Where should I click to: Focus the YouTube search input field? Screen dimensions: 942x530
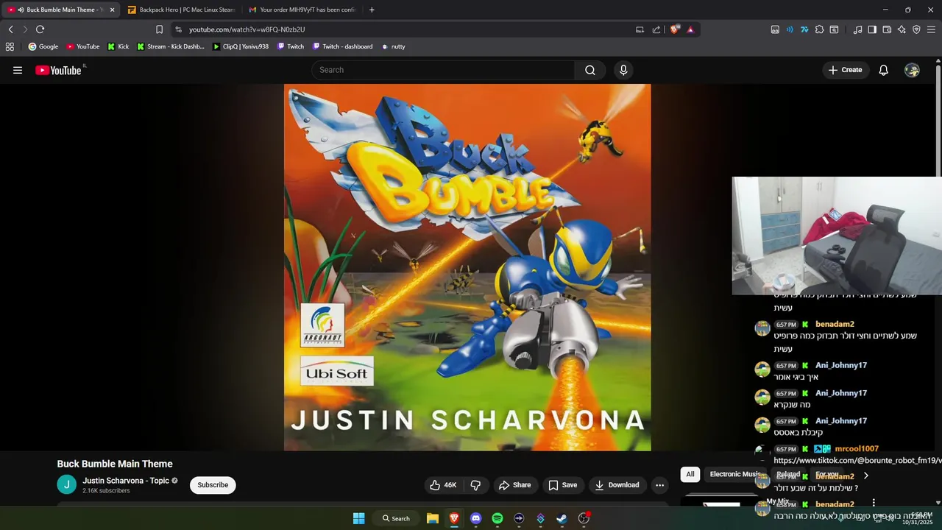pyautogui.click(x=443, y=70)
